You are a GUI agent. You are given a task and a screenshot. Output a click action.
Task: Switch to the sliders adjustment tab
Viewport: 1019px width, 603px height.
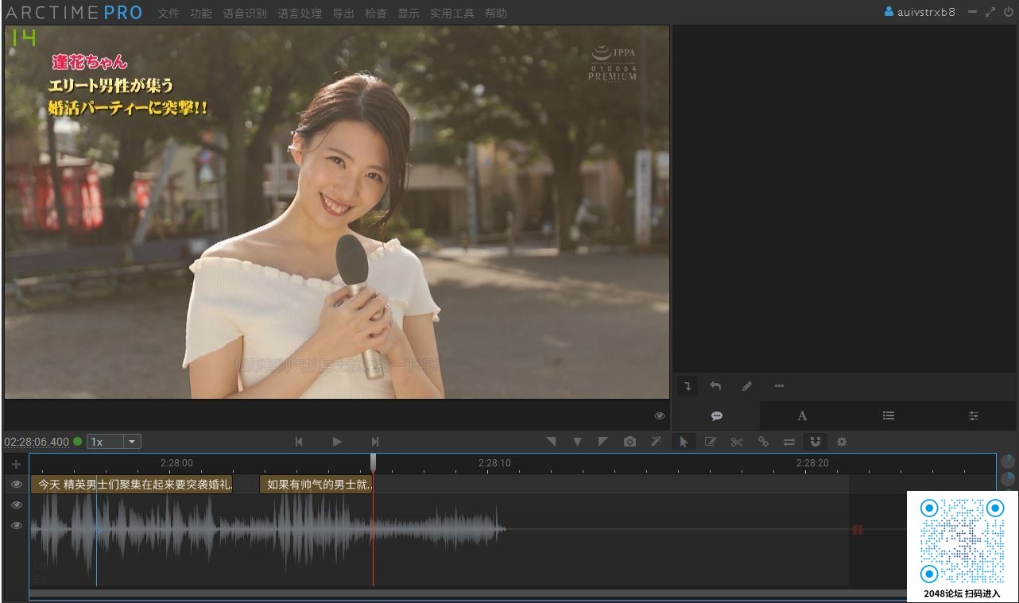tap(974, 416)
